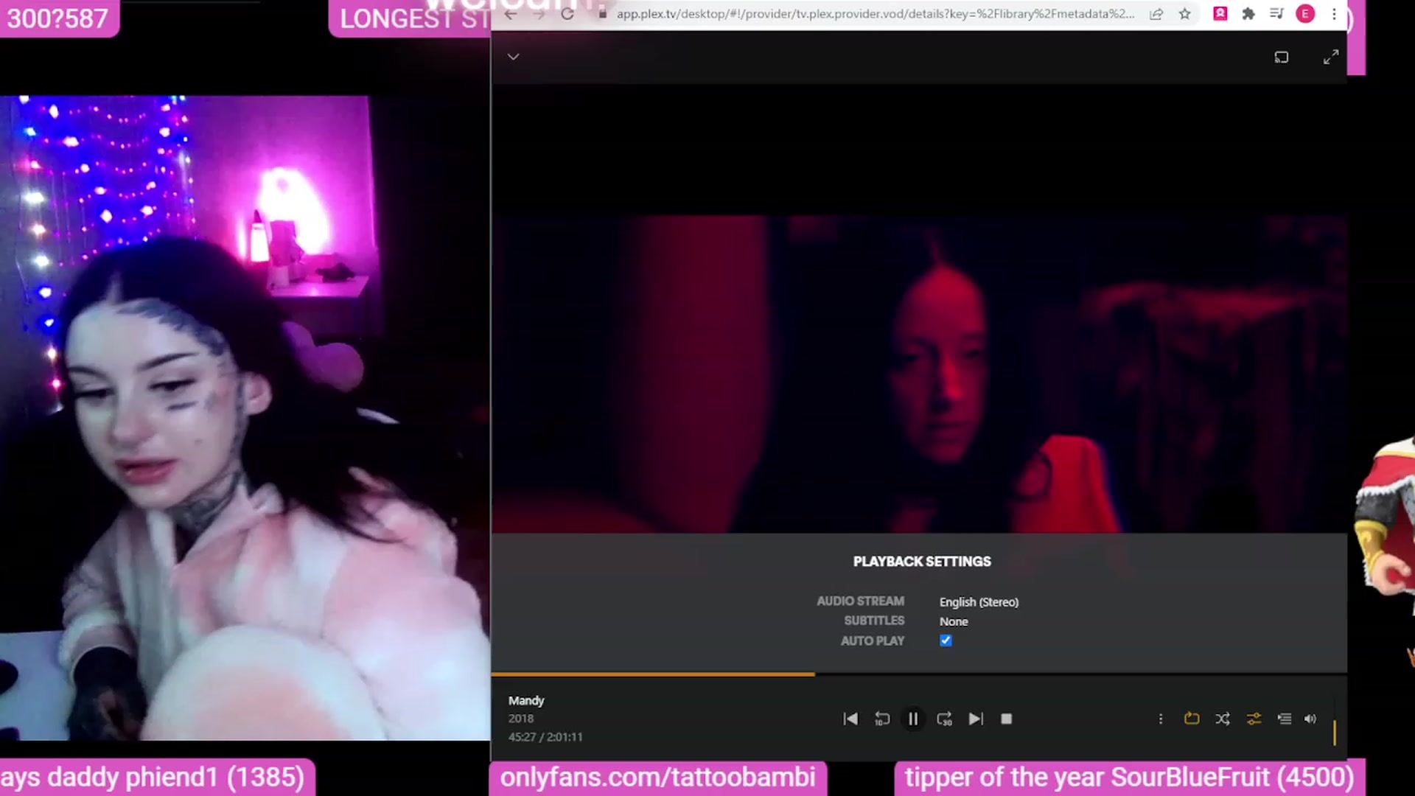This screenshot has height=796, width=1415.
Task: Close playback settings via the sliders icon
Action: click(x=1254, y=719)
